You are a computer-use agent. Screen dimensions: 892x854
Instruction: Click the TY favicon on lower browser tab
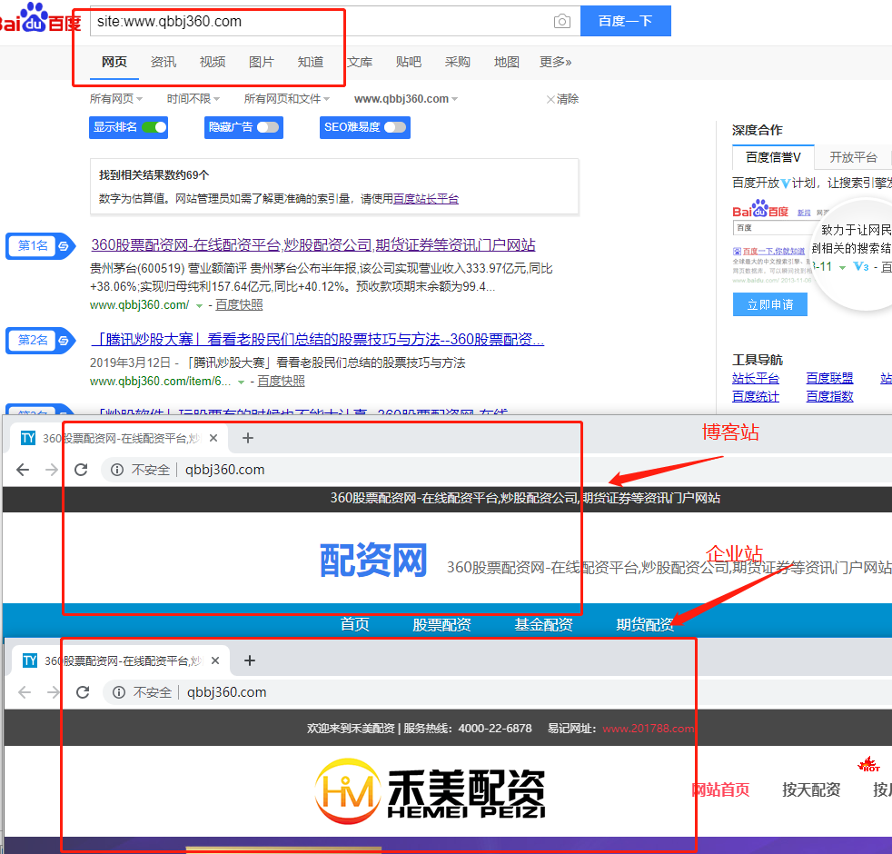30,660
